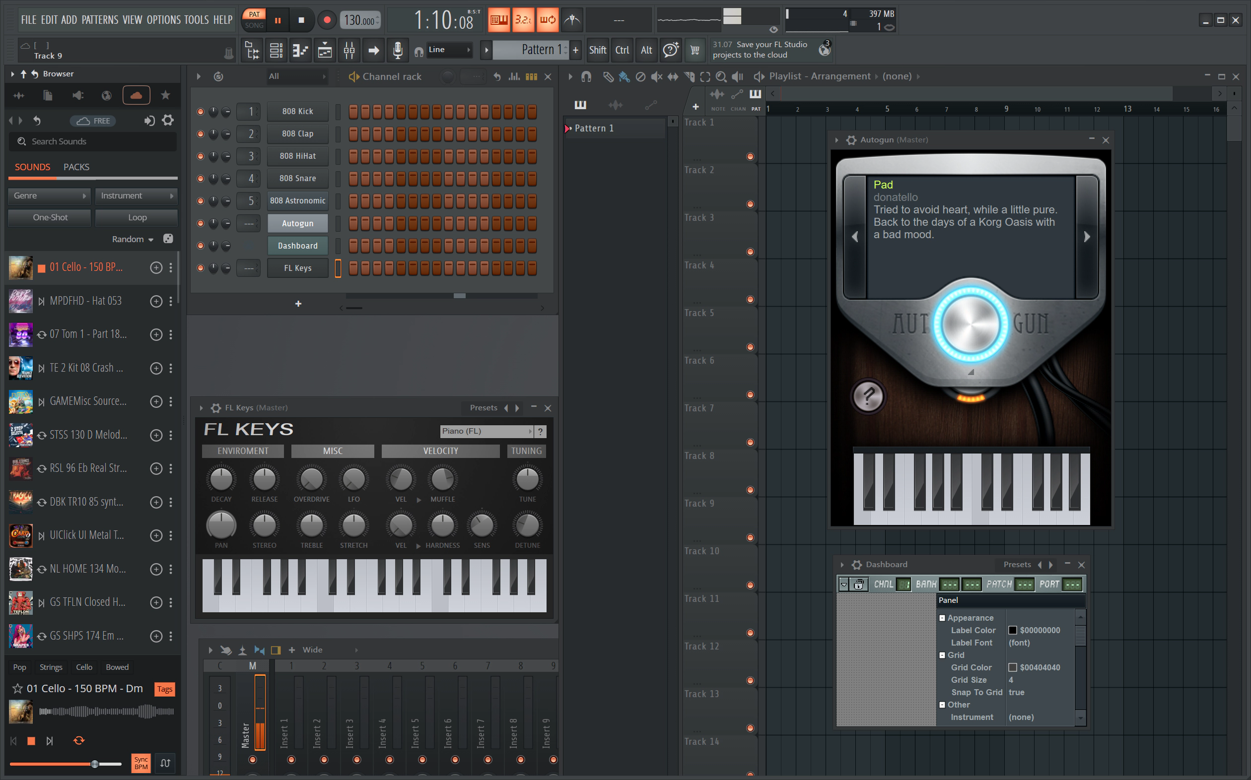1251x780 pixels.
Task: Show favorites star tab in browser
Action: pos(165,95)
